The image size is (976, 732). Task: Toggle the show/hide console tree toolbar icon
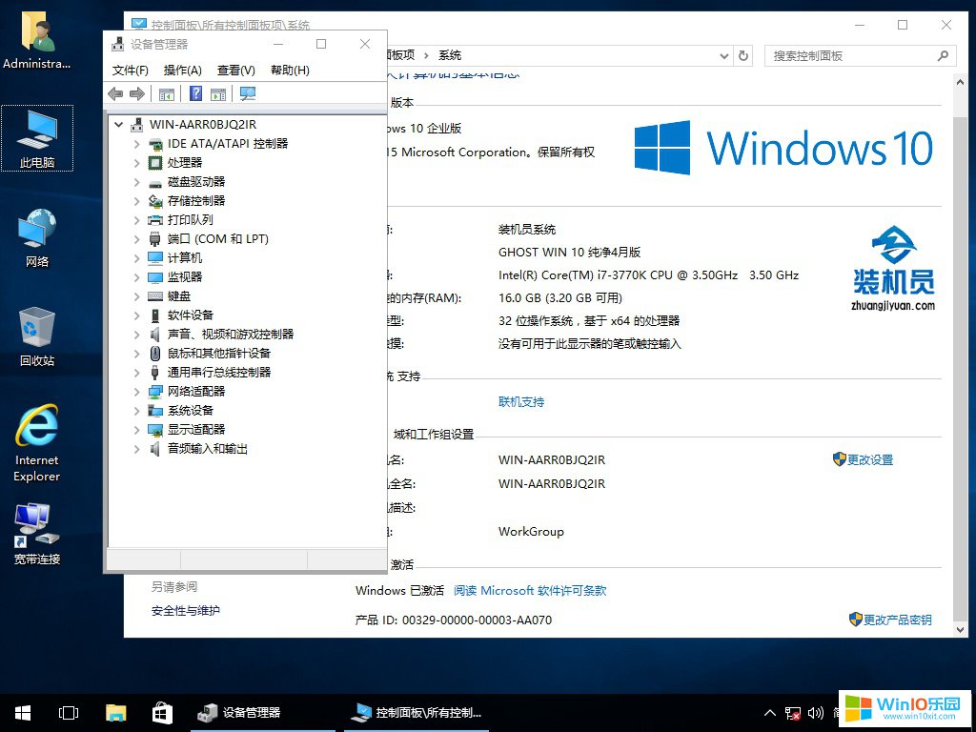[166, 94]
